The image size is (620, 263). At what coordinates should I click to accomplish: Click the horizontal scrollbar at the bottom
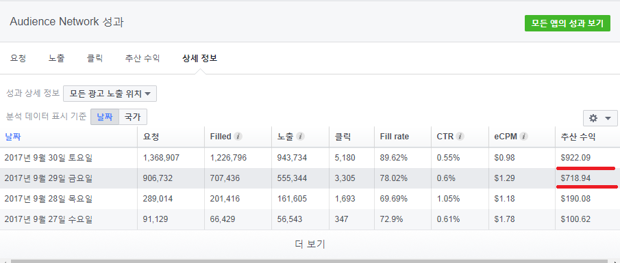coord(310,261)
